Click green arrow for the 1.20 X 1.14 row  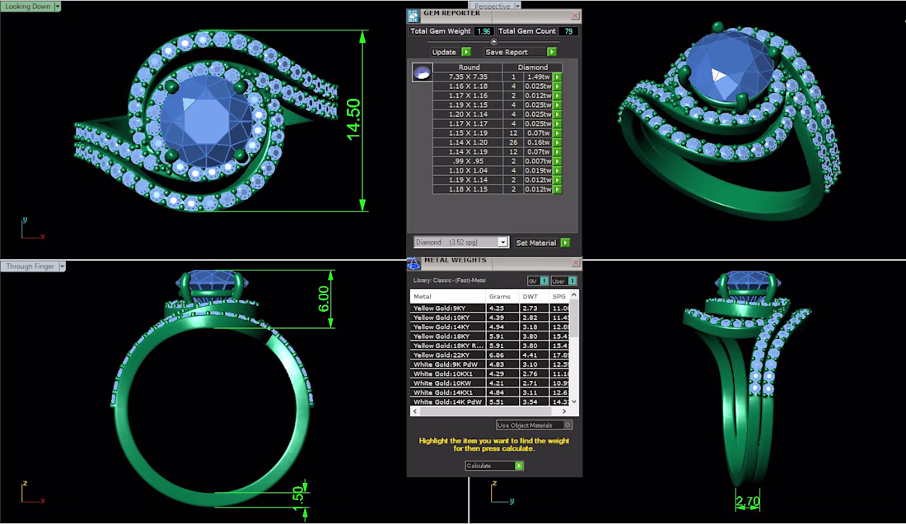(557, 114)
